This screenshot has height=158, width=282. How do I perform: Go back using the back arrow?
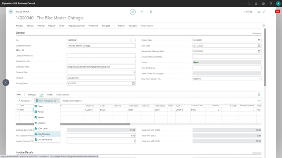coord(11,12)
